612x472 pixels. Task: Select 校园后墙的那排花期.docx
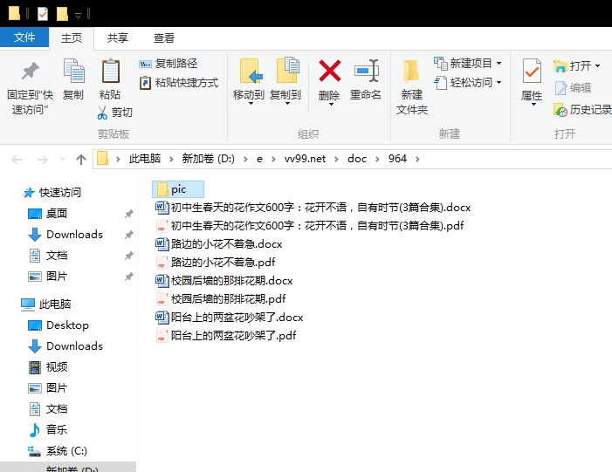(224, 280)
